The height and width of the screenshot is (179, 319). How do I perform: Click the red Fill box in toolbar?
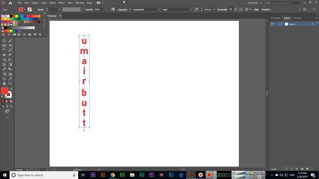(x=4, y=91)
